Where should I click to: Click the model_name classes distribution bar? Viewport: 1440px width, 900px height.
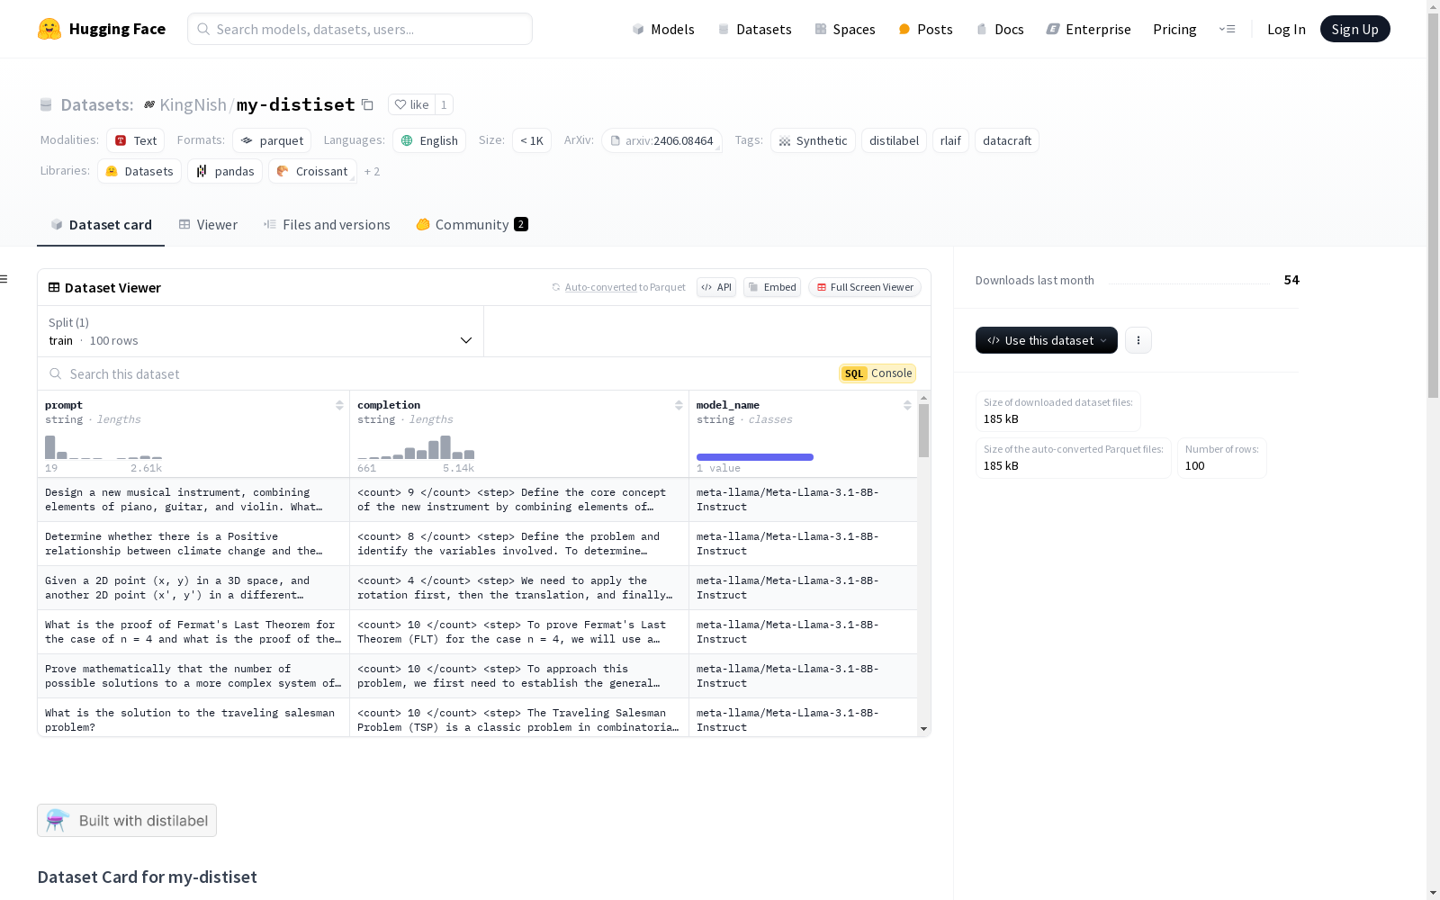755,457
